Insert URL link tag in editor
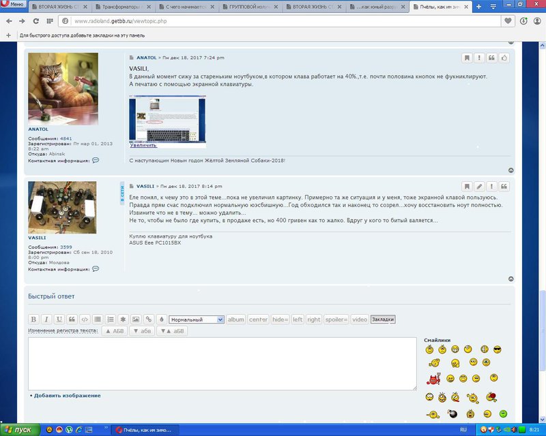 click(149, 320)
